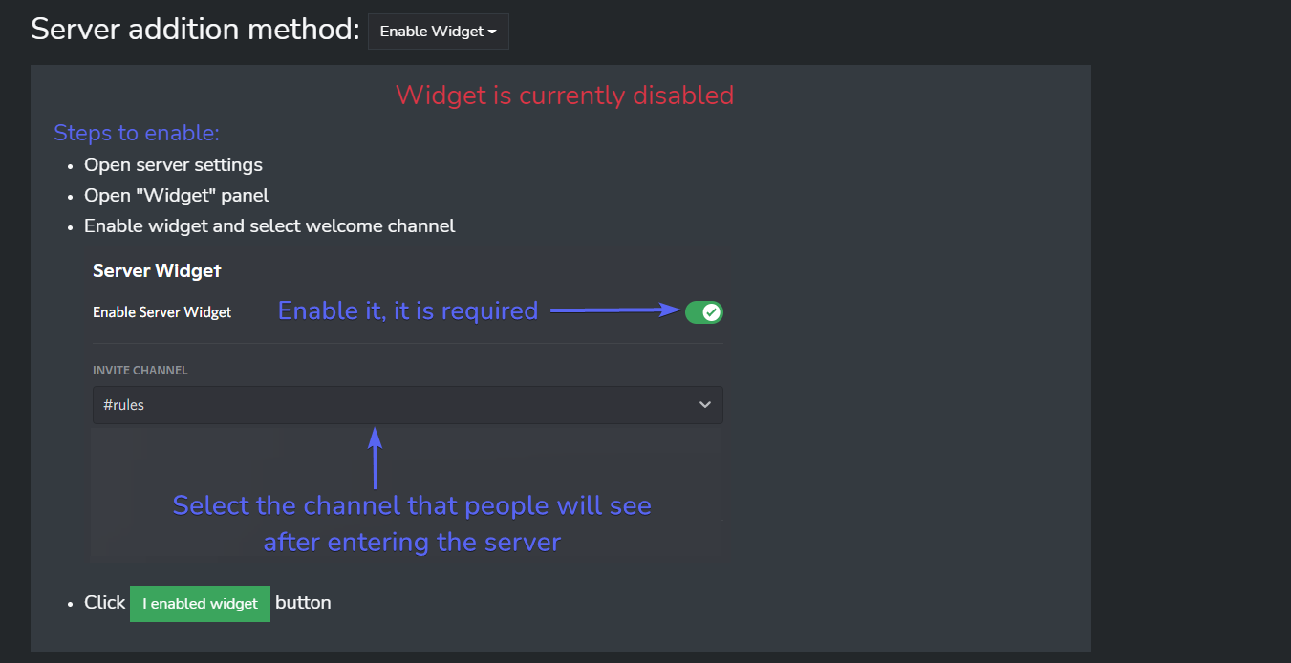Select the #rules channel entry
Viewport: 1291px width, 663px height.
coord(123,404)
